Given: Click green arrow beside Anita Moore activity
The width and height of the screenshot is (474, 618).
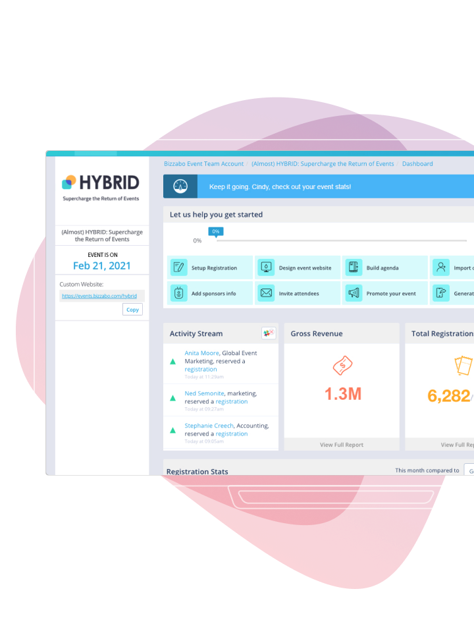Looking at the screenshot, I should [172, 362].
